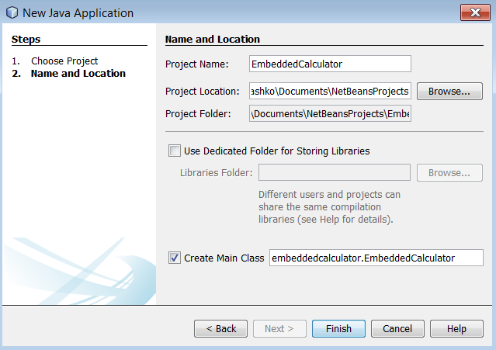Screen dimensions: 496x350
Task: Click the Project Name text field
Action: point(330,64)
